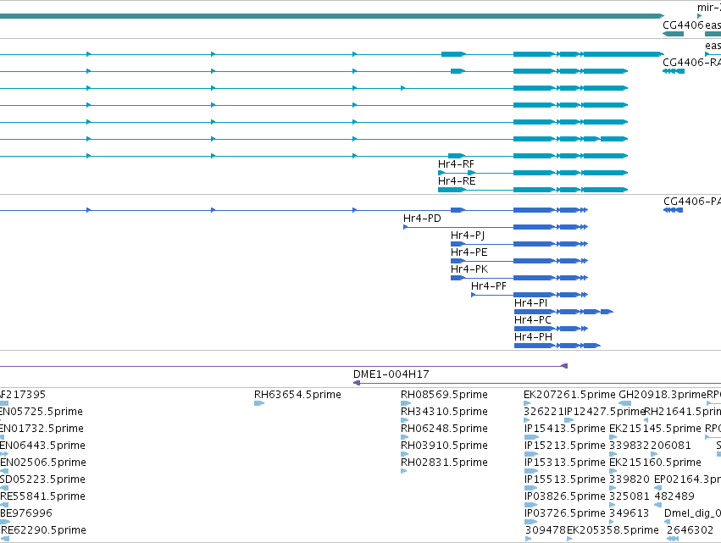Click EST EK207261.5prime label
This screenshot has width=721, height=543.
[569, 395]
